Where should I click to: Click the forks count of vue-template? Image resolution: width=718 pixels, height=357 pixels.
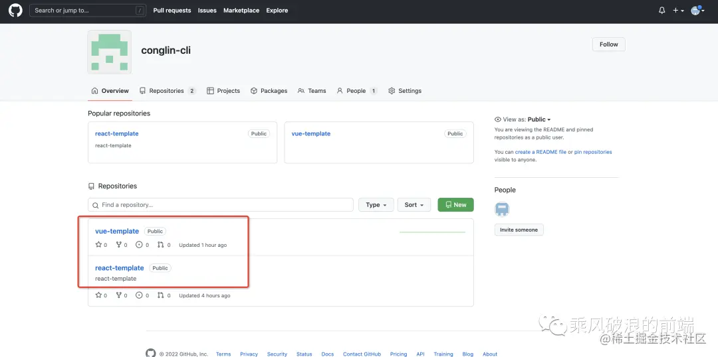point(122,245)
